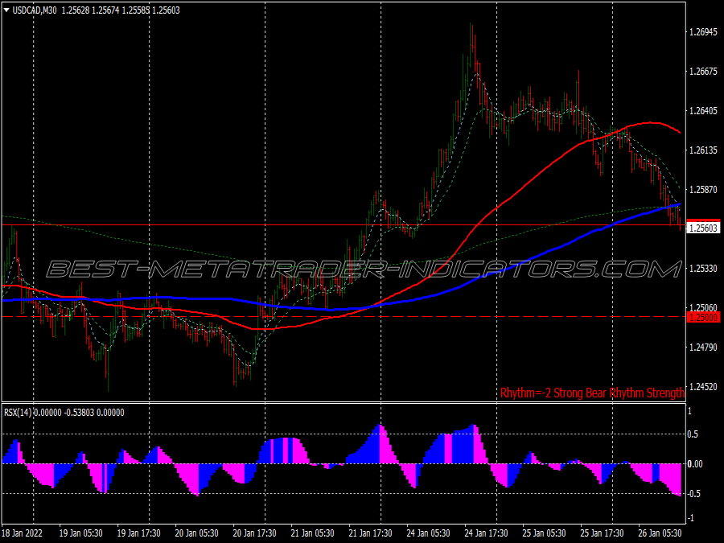Click the 1.24790 price scale value

(703, 347)
